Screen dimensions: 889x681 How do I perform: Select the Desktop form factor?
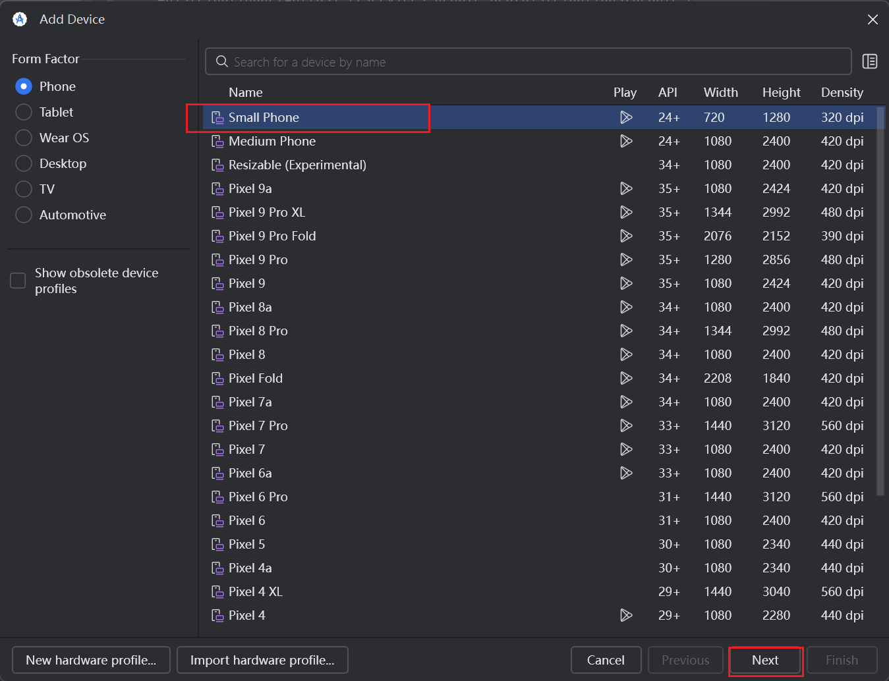[24, 163]
